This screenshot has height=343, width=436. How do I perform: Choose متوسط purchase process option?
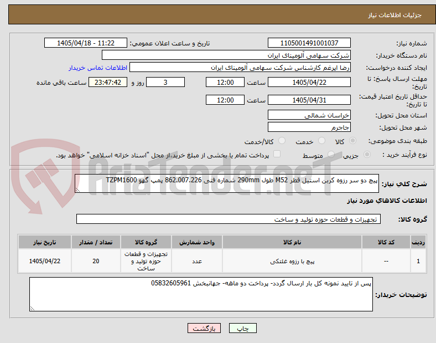pos(331,154)
